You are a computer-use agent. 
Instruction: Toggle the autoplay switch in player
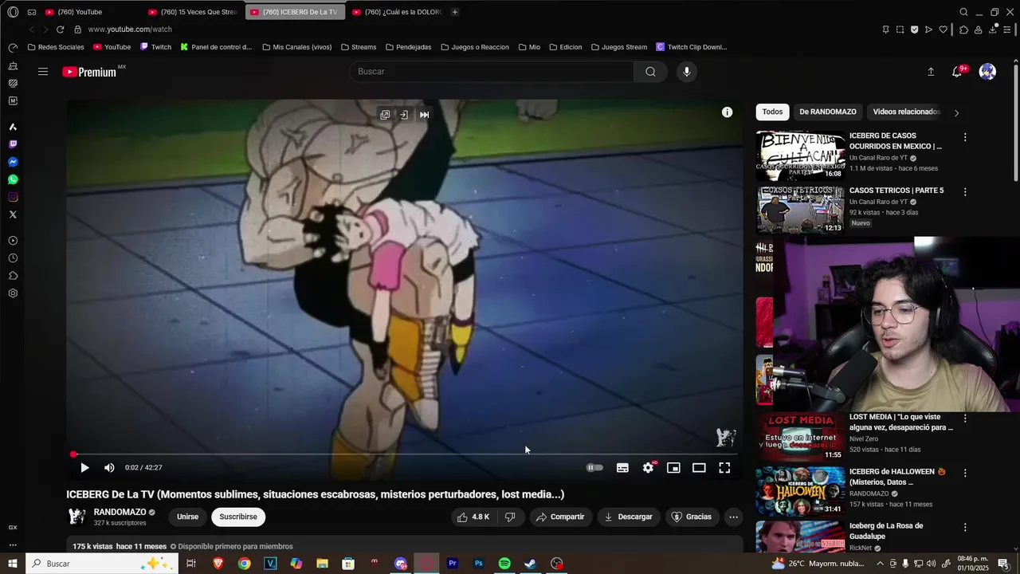pos(594,468)
